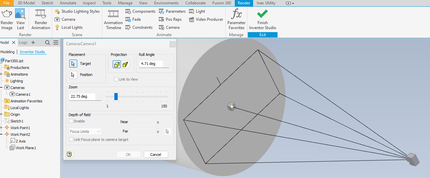Select Work Plane1 tree item
The image size is (430, 178).
point(23,148)
